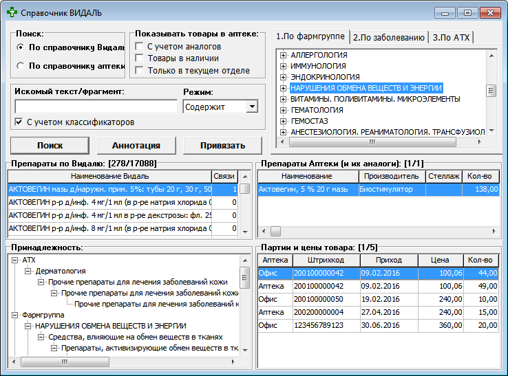Image resolution: width=508 pixels, height=376 pixels.
Task: Select 'ГЕМАТОЛОГИЯ' in pharm group tree
Action: coord(319,110)
